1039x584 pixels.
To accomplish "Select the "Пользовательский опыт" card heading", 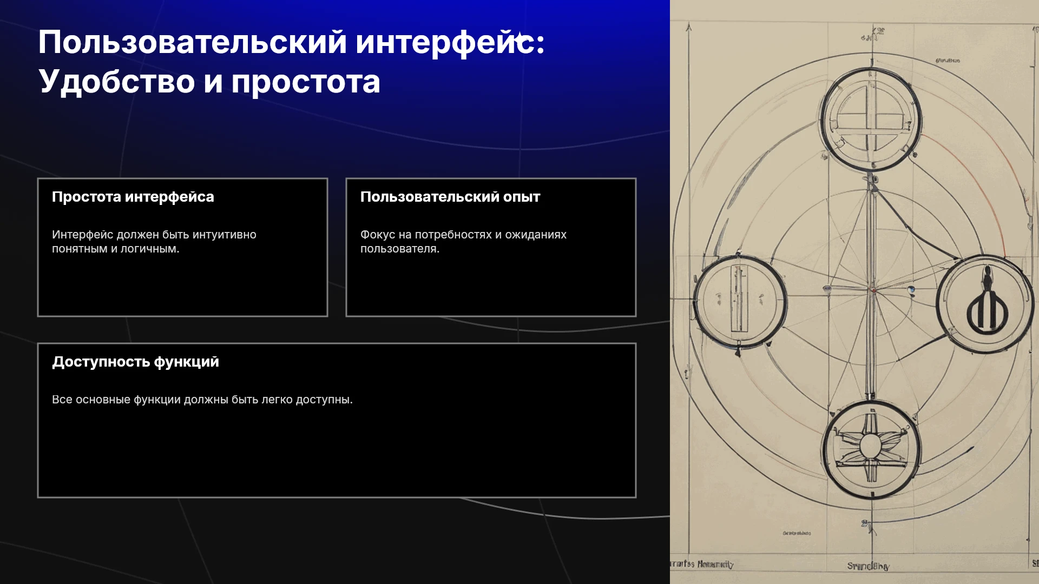I will coord(450,197).
